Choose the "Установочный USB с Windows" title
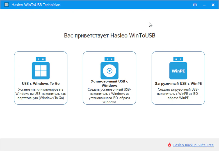The width and height of the screenshot is (219, 151). [109, 83]
